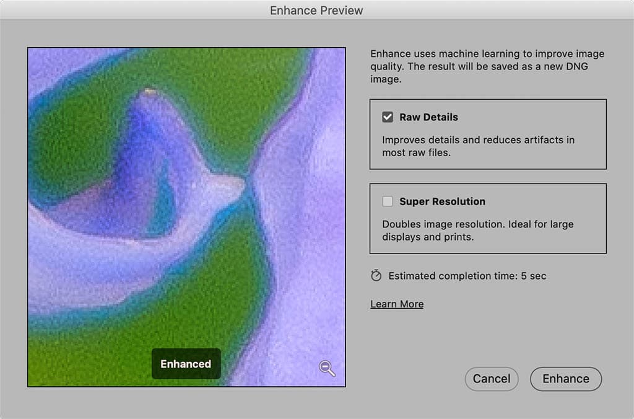Click the Cancel button
634x419 pixels.
491,379
